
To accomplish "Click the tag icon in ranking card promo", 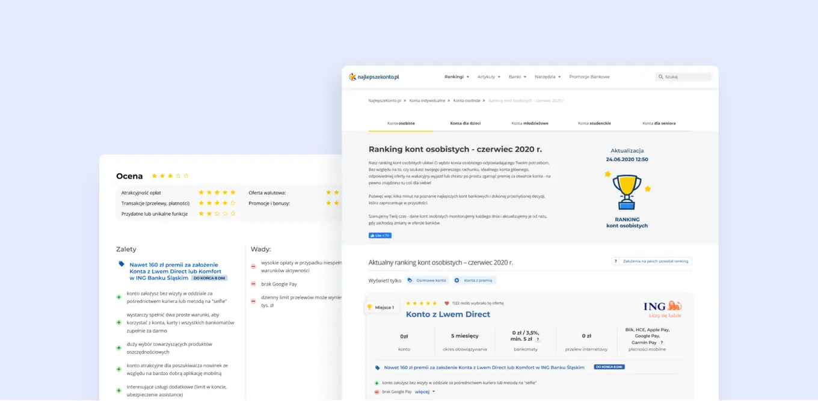I will pyautogui.click(x=378, y=367).
